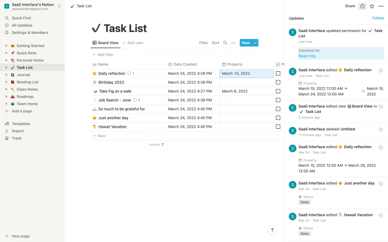Screen dimensions: 388x242
Task: Check the Just another day checkbox
Action: coord(278,118)
